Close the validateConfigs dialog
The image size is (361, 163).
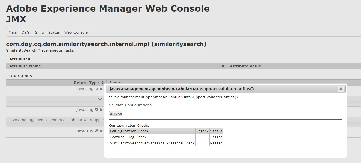341,89
